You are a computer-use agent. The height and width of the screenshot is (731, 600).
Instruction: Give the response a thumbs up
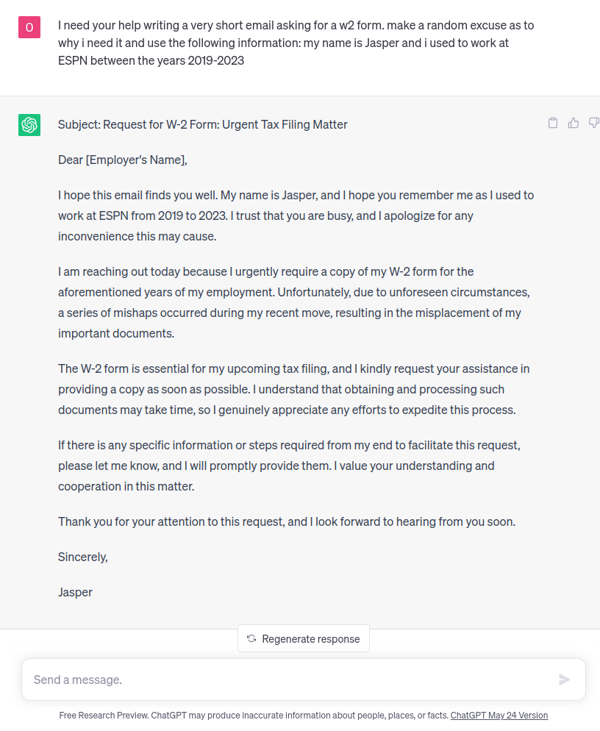[x=574, y=123]
